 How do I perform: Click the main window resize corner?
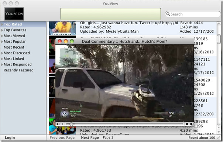click(x=218, y=138)
